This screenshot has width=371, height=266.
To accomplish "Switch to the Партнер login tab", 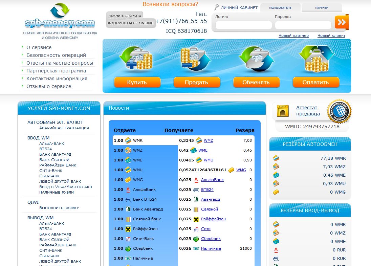I will coord(321,8).
